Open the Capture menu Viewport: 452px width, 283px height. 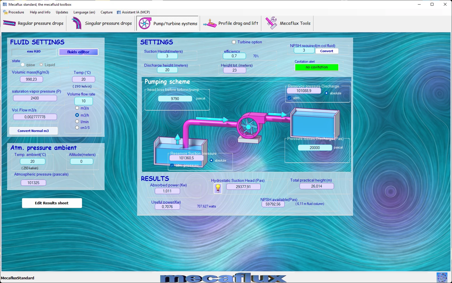point(107,12)
